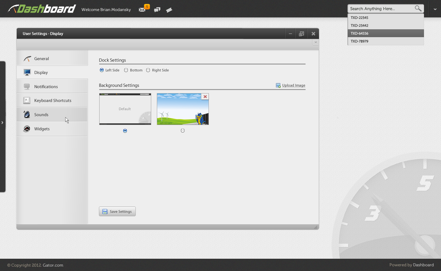Click the Sounds speaker icon
This screenshot has width=441, height=271.
point(27,114)
